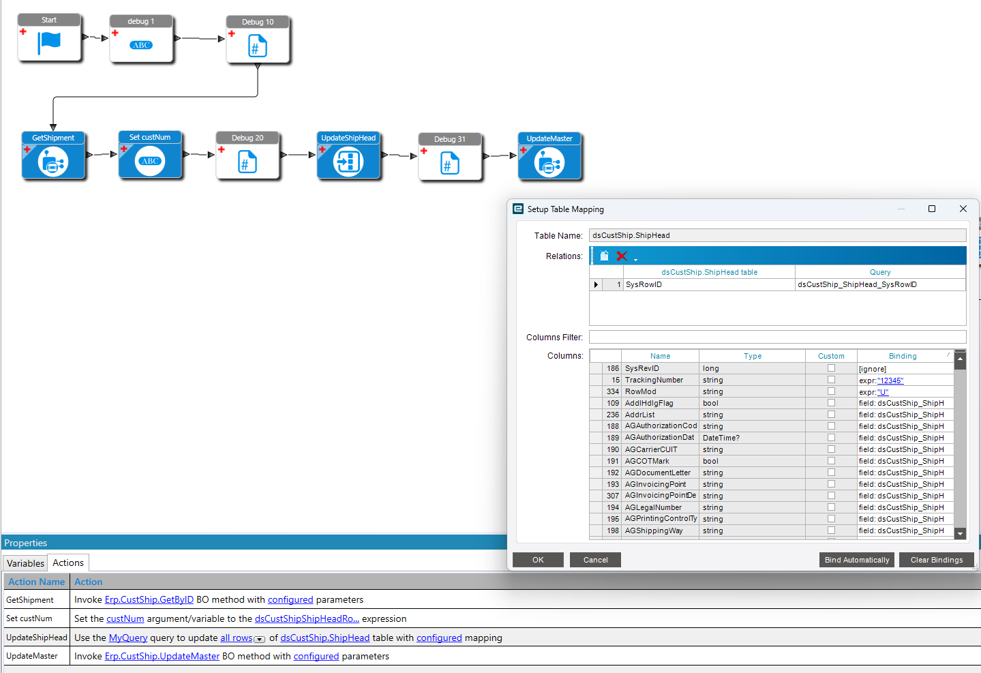Toggle Custom checkbox for AGLegalNumber
This screenshot has width=981, height=673.
(x=831, y=507)
